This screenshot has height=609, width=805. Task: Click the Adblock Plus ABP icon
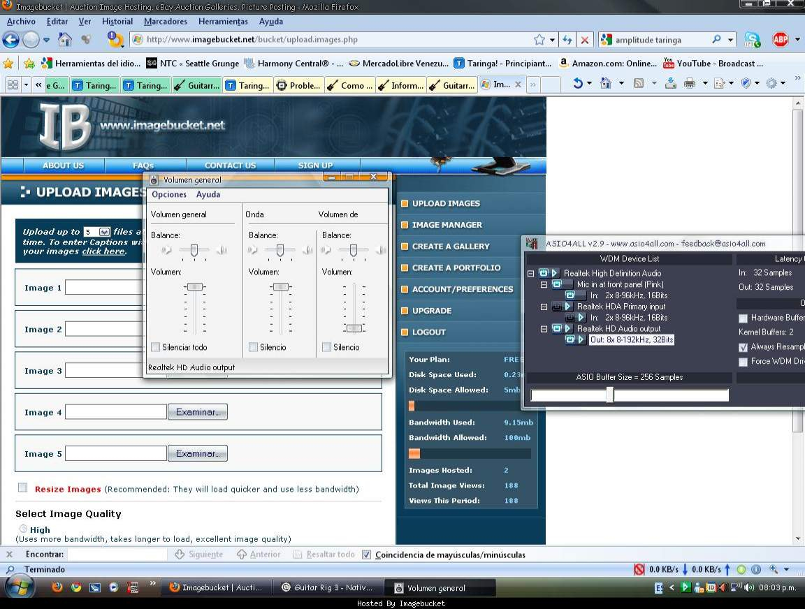[780, 40]
